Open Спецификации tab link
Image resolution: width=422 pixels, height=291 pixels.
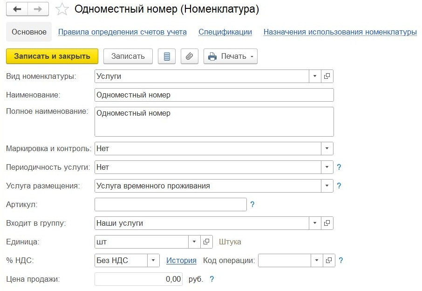pyautogui.click(x=225, y=32)
